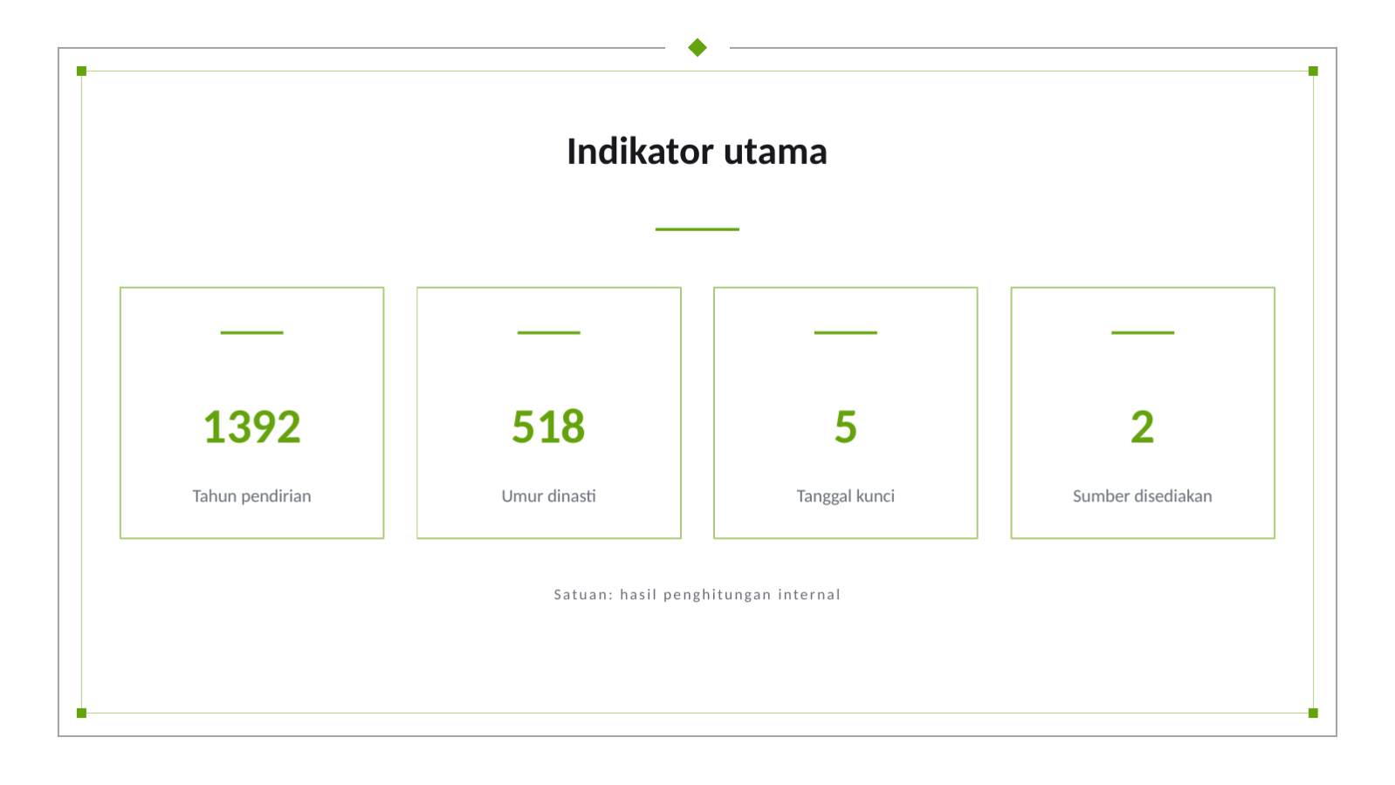Select the top-left green corner square
This screenshot has width=1395, height=785.
(81, 71)
